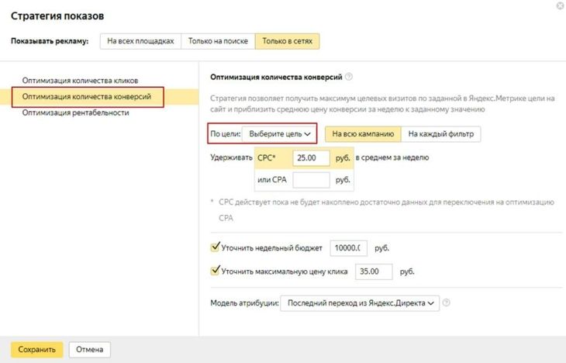Select the 'CPC*' row label
Image resolution: width=566 pixels, height=363 pixels.
point(267,157)
